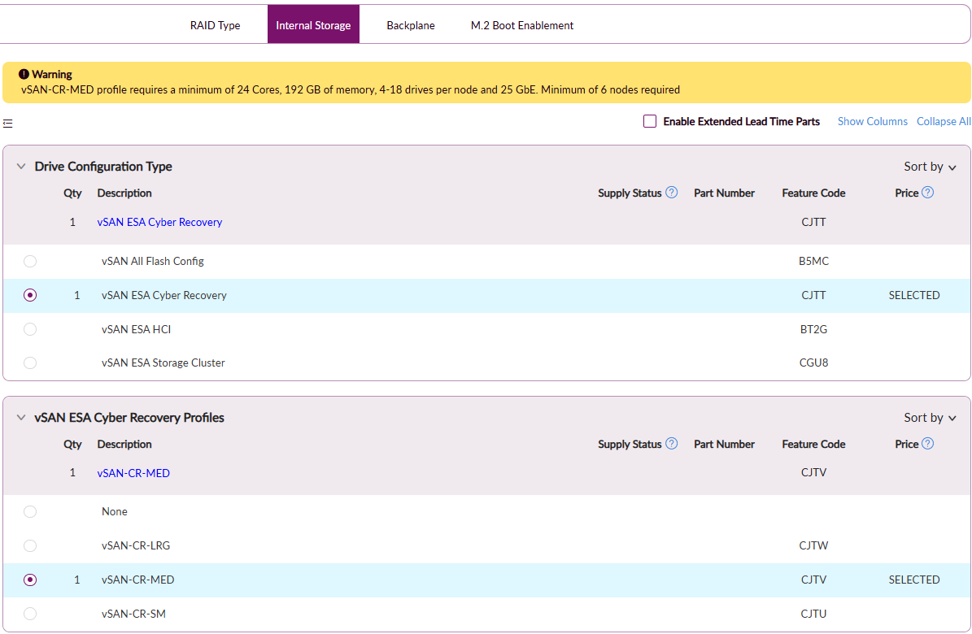Select the vSAN-CR-LRG radio button
Screen dimensions: 972x634
[30, 545]
